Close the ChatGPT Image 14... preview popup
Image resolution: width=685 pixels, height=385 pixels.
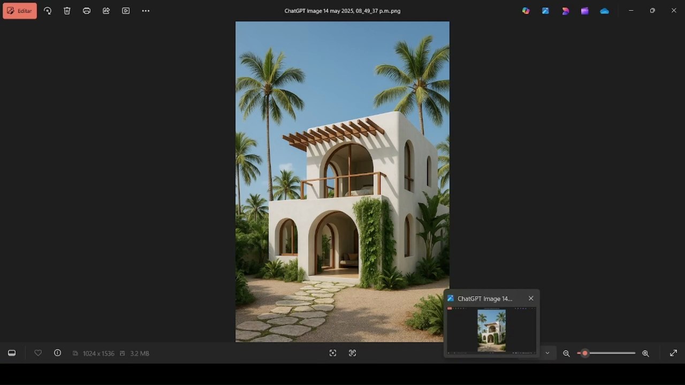tap(531, 298)
